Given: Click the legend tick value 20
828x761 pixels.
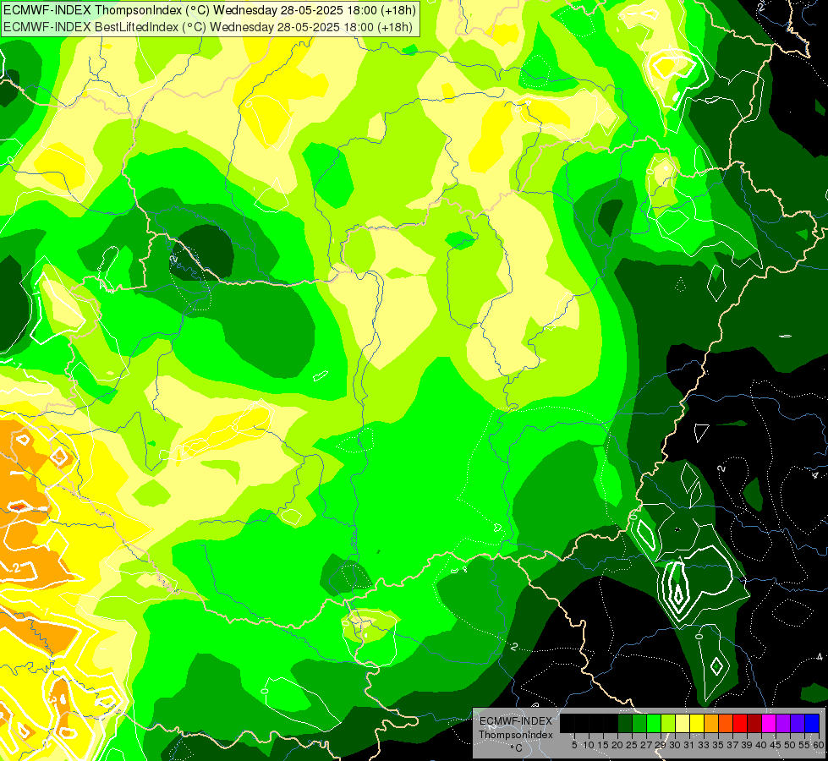Looking at the screenshot, I should click(617, 745).
